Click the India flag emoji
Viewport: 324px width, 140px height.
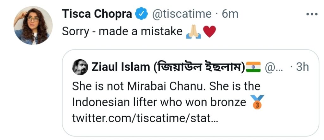(x=253, y=67)
